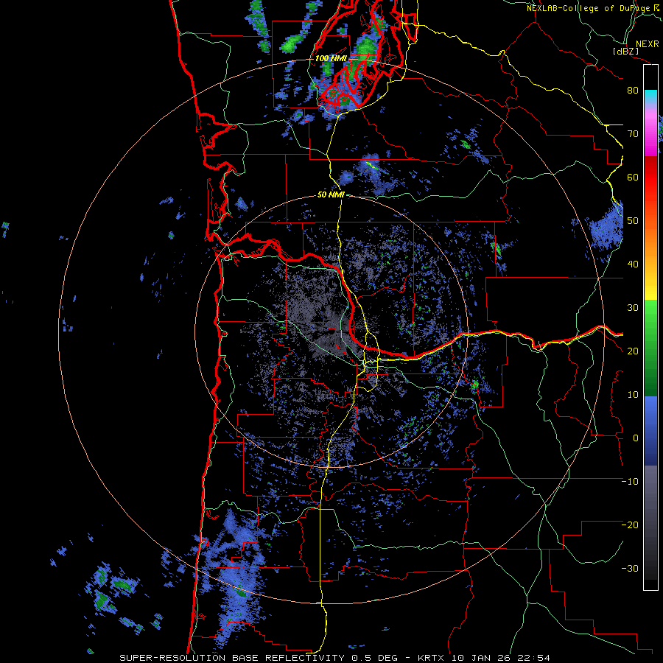This screenshot has width=663, height=663.
Task: Pick the gray segment of the color bar
Action: (650, 491)
